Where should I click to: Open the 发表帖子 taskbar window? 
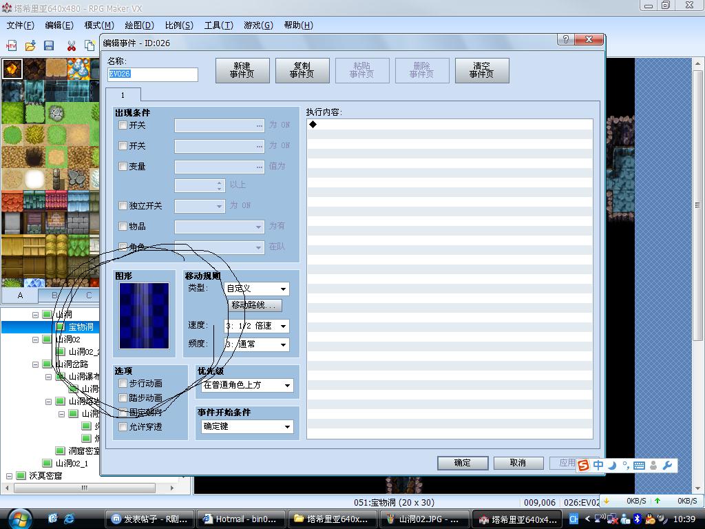coord(149,519)
